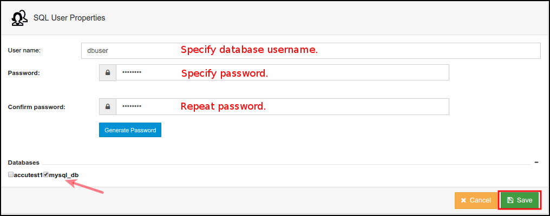Enable the accutest1 database checkbox
The image size is (550, 216).
point(11,174)
